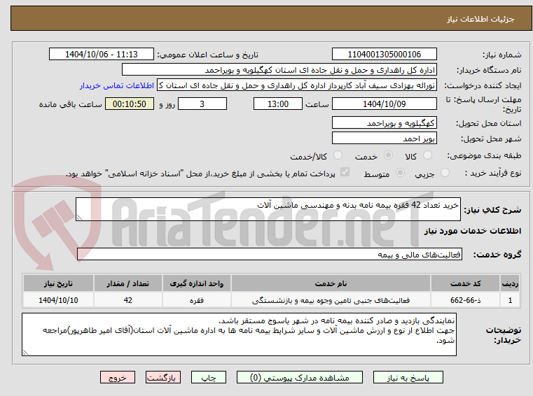The height and width of the screenshot is (396, 533).
Task: Click need date cell 1404/10/10
Action: click(x=58, y=300)
